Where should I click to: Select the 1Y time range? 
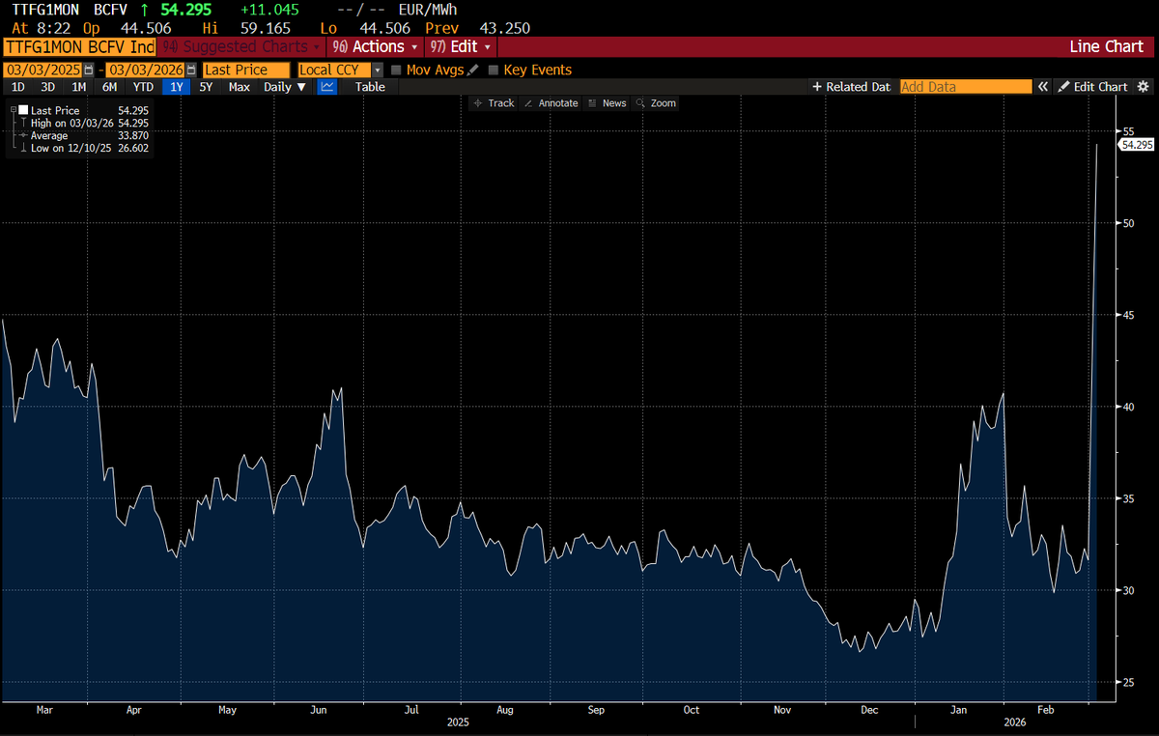[x=176, y=87]
